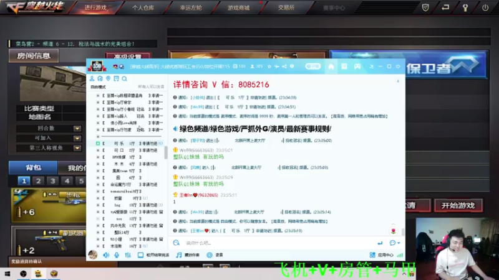Open the 进行游戏 top menu tab
This screenshot has height=280, width=499.
point(95,7)
